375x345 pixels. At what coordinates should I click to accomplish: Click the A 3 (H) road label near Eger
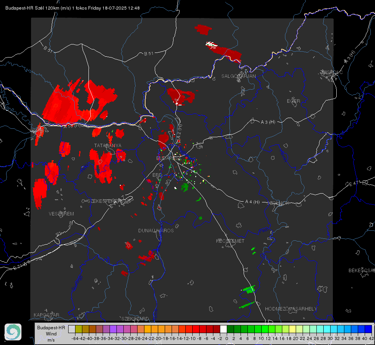268,122
